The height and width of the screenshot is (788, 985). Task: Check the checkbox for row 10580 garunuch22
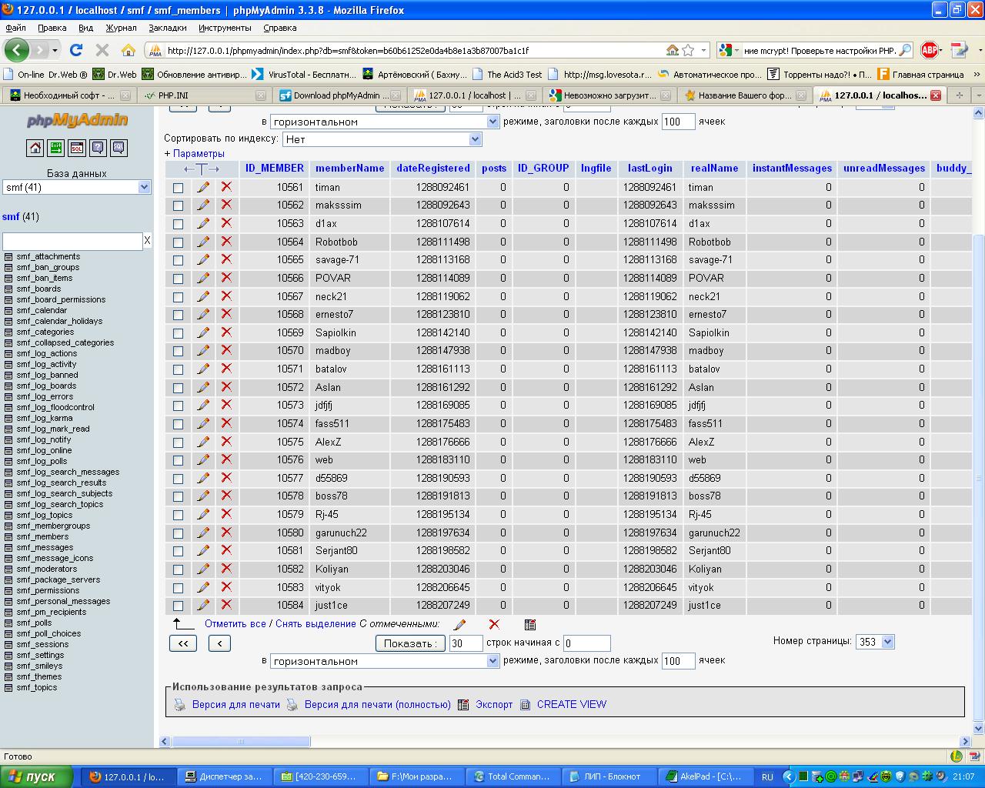pyautogui.click(x=179, y=533)
